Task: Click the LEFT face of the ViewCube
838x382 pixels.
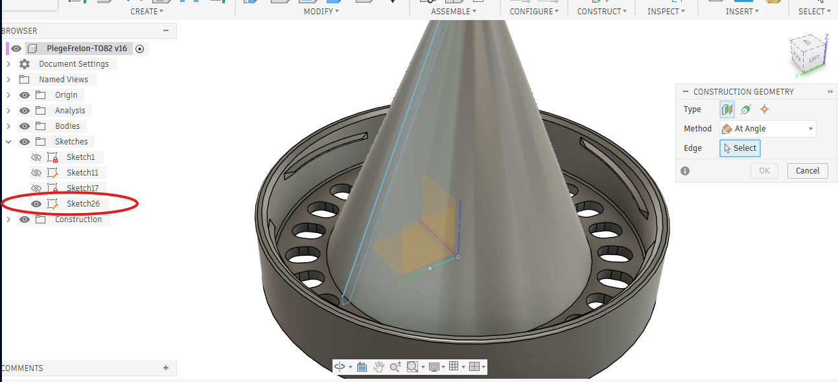Action: (813, 60)
